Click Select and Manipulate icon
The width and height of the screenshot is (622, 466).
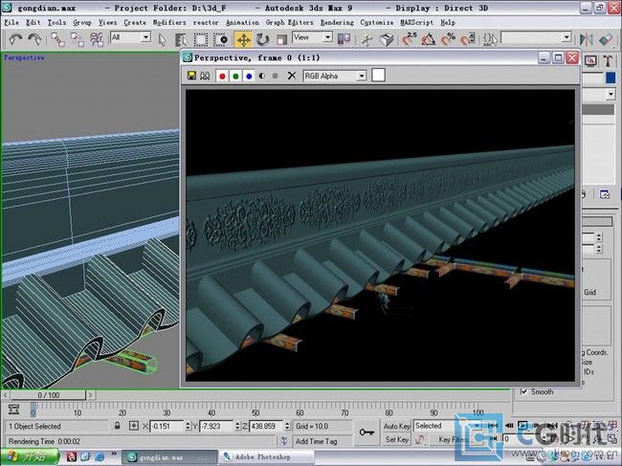(367, 39)
